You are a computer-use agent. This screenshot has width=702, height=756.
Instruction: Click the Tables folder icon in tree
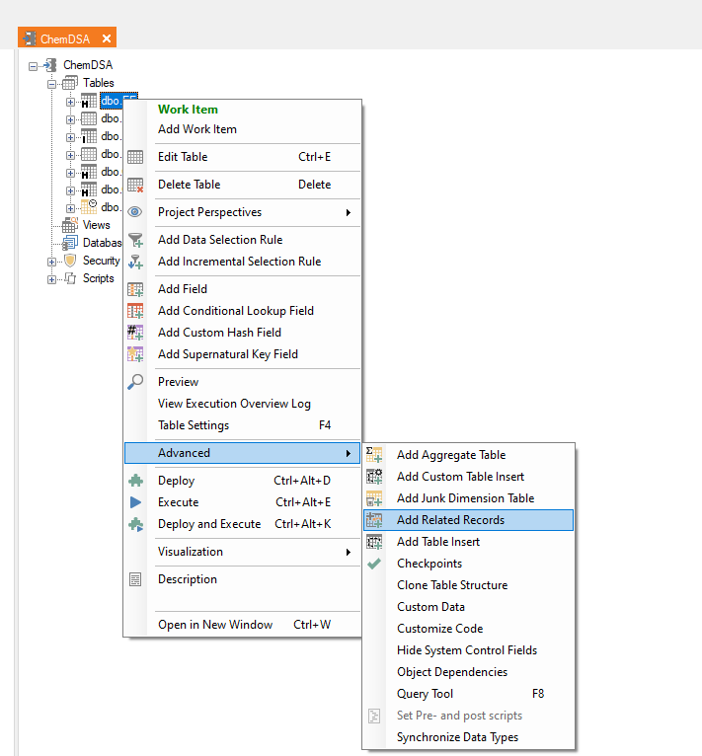point(70,83)
